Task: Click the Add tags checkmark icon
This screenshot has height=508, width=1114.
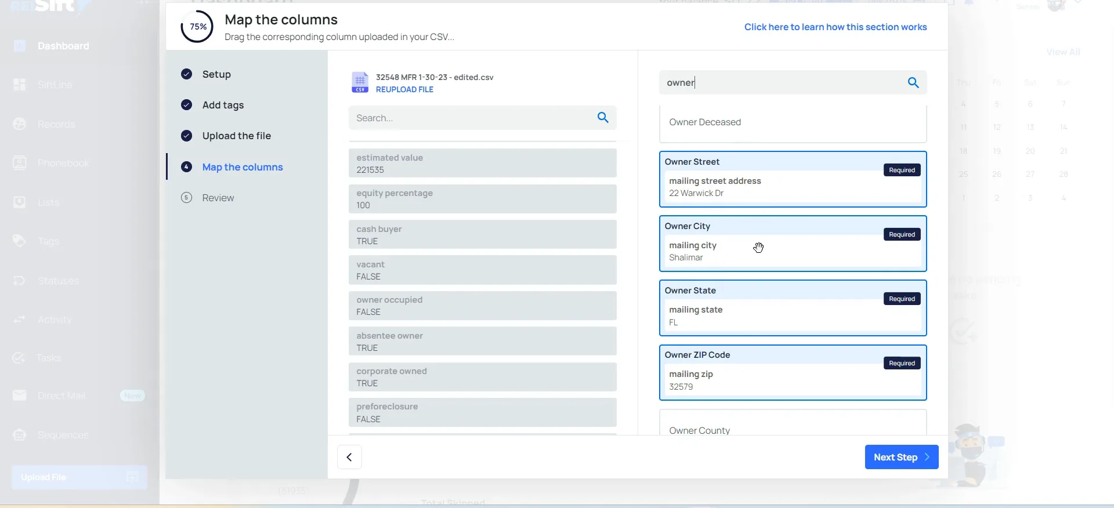Action: tap(186, 105)
